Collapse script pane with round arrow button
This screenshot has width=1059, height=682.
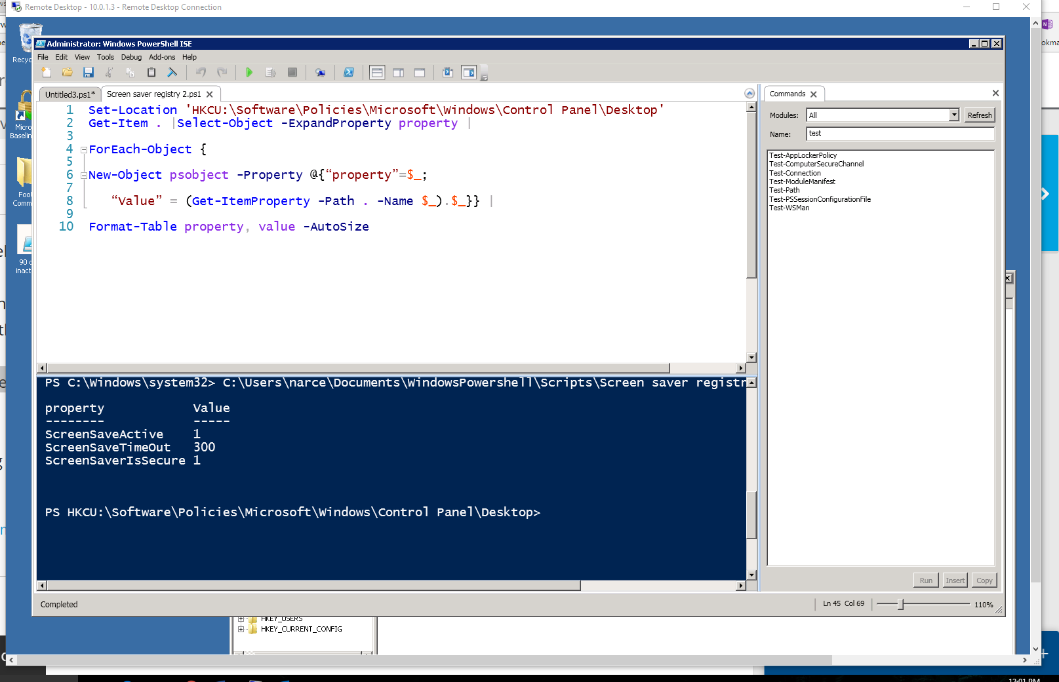pyautogui.click(x=749, y=94)
